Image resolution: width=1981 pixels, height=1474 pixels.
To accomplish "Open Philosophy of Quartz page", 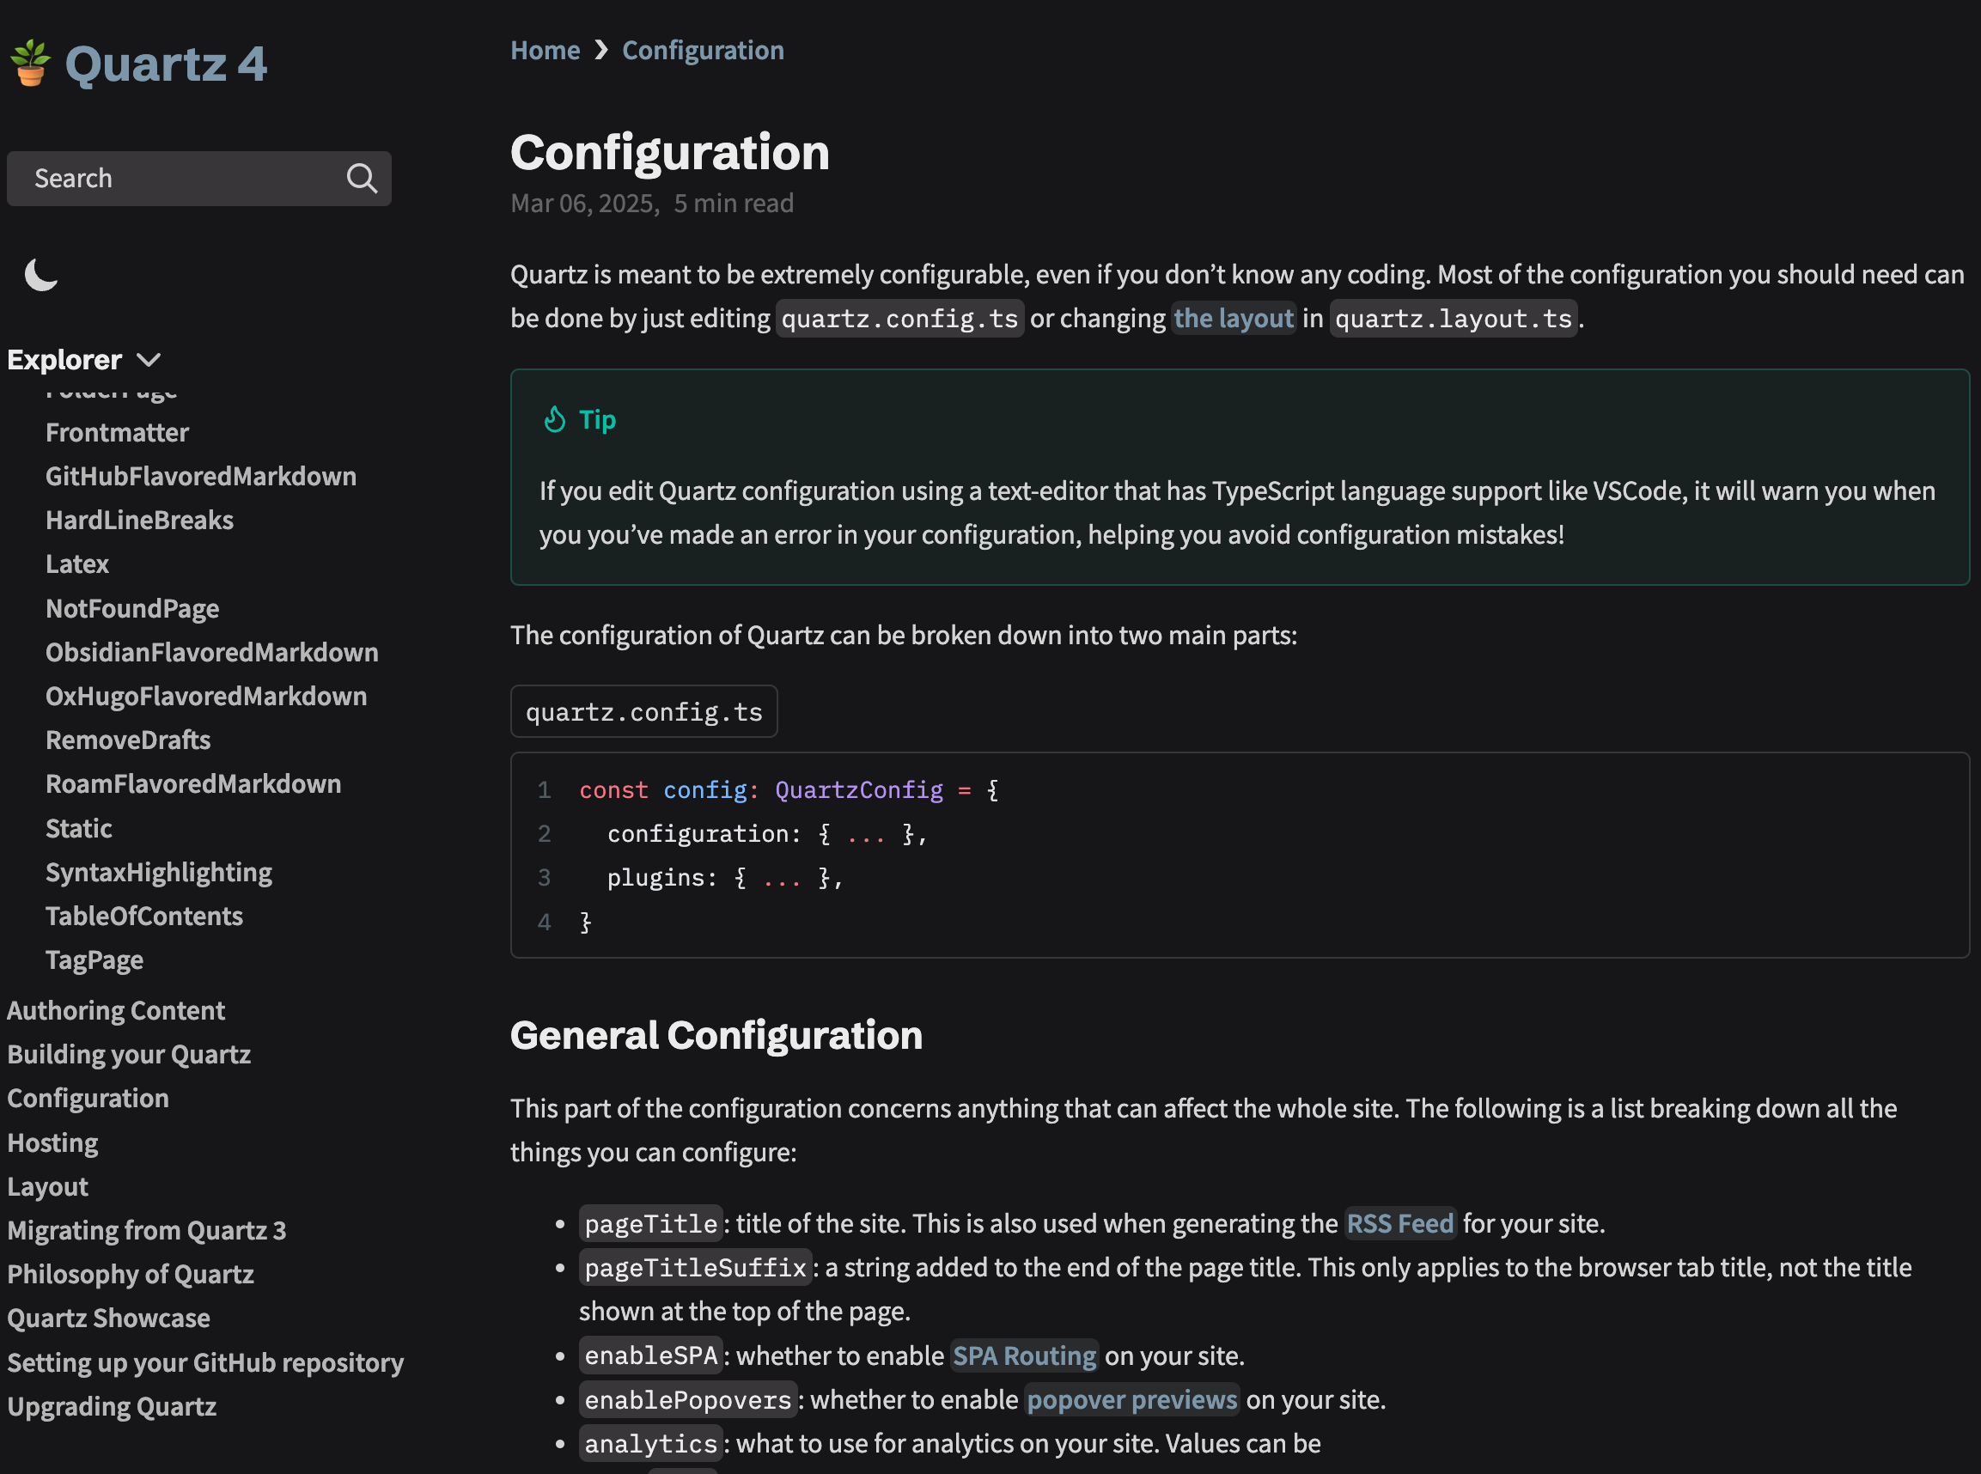I will pyautogui.click(x=131, y=1274).
